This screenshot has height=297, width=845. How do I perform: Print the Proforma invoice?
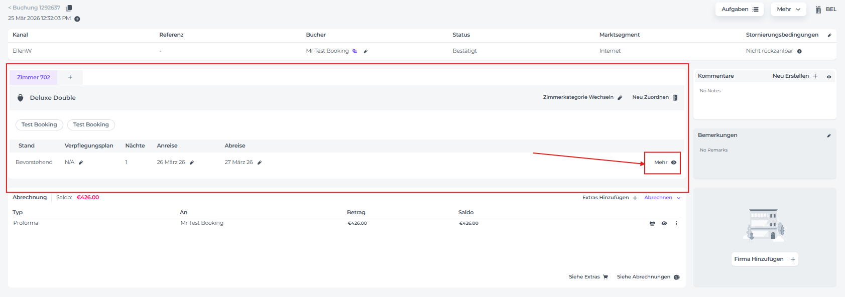(652, 223)
